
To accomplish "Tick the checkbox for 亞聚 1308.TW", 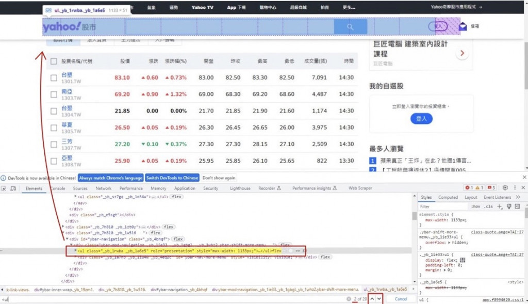I will coord(54,161).
